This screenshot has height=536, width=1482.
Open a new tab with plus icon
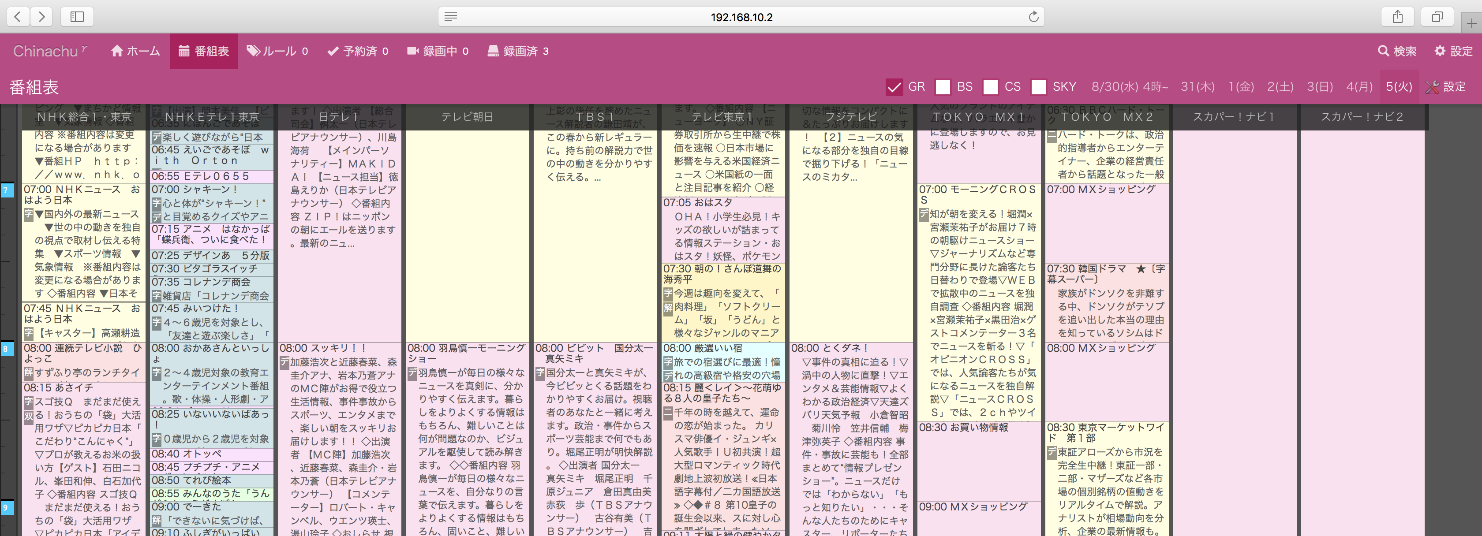tap(1471, 23)
